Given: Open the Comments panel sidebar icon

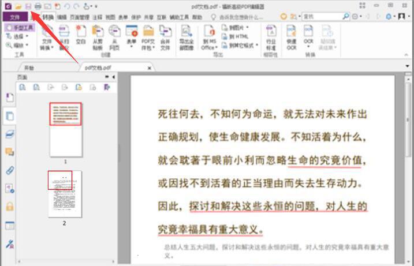Looking at the screenshot, I should [9, 152].
